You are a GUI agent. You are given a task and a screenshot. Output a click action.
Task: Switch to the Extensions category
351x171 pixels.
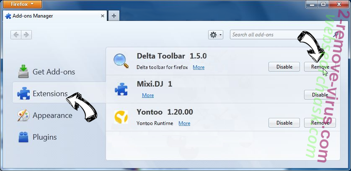coord(49,93)
